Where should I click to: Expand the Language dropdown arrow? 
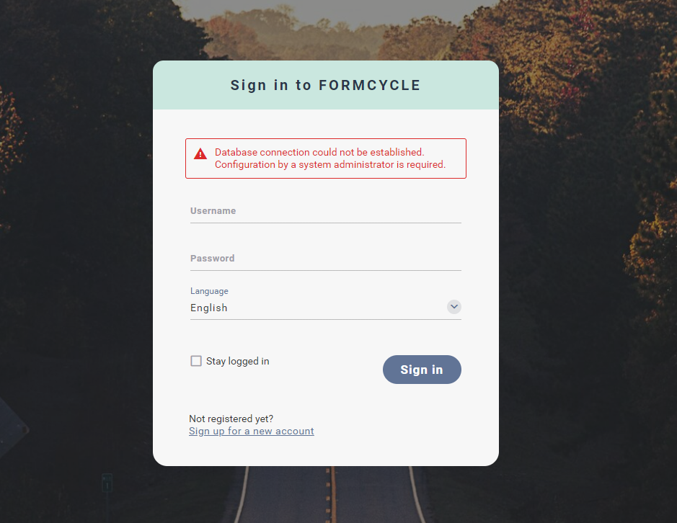(x=453, y=307)
